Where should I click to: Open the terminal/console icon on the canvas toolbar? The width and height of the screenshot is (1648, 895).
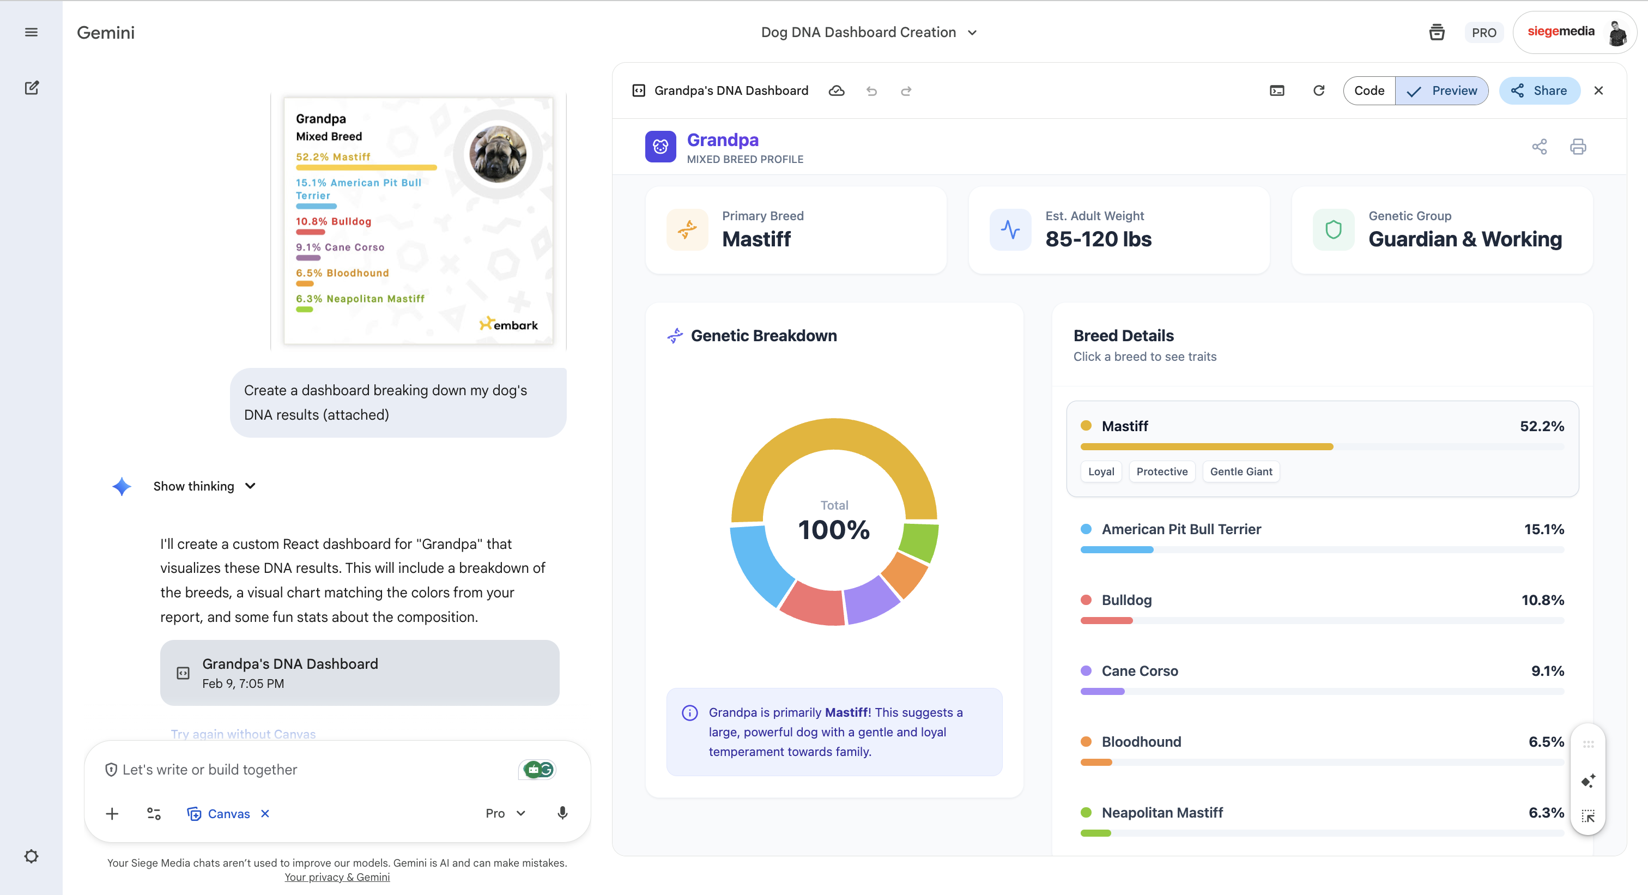(1277, 90)
